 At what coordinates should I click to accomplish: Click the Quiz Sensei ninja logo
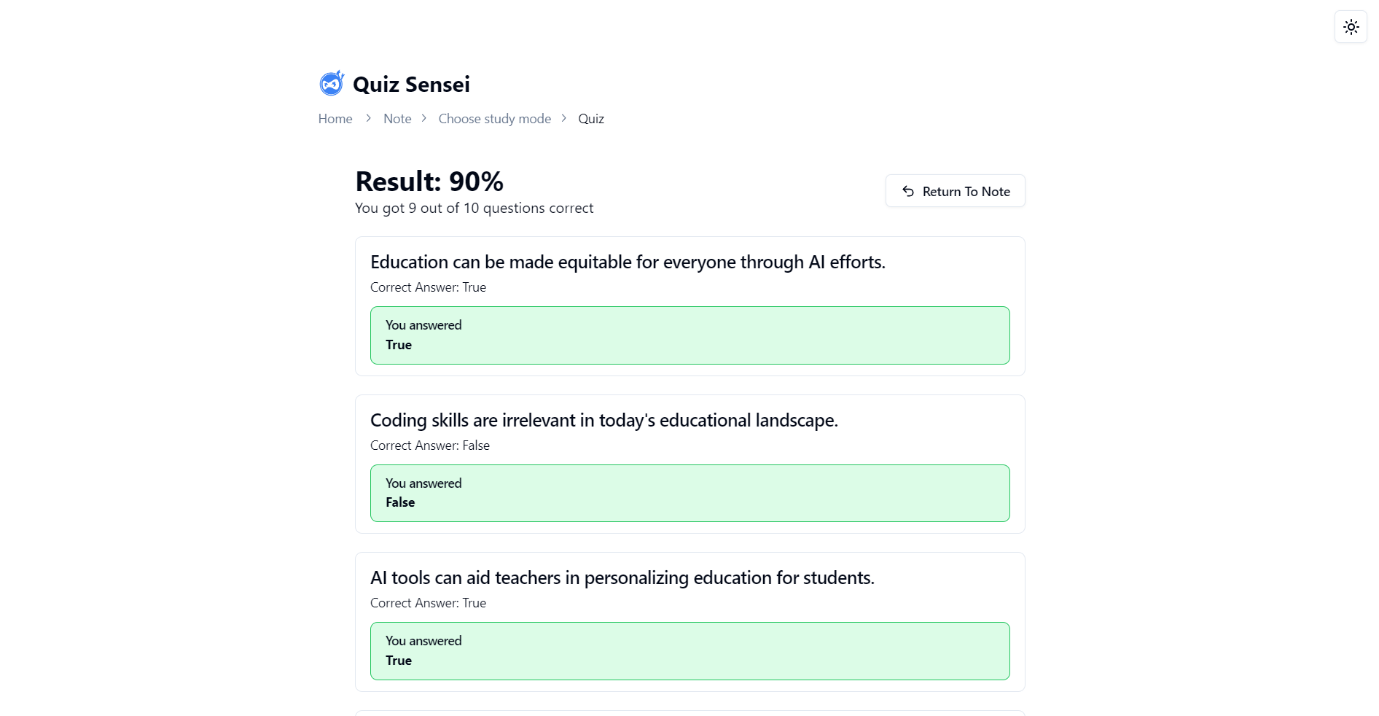[332, 84]
